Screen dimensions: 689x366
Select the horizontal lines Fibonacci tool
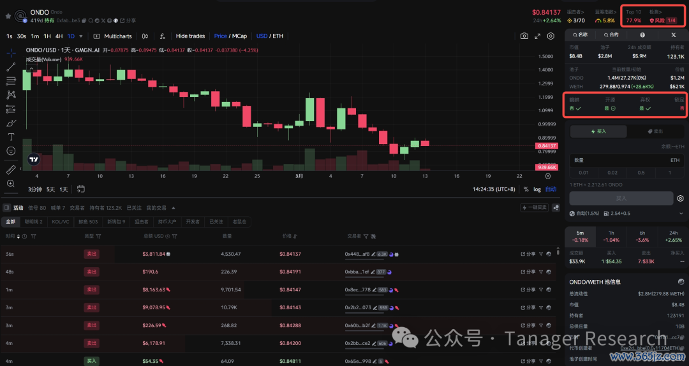coord(11,81)
